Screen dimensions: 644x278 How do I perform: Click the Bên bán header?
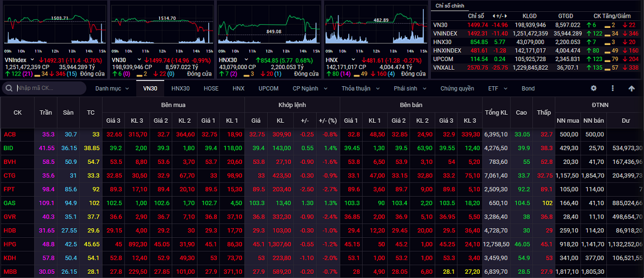point(411,105)
